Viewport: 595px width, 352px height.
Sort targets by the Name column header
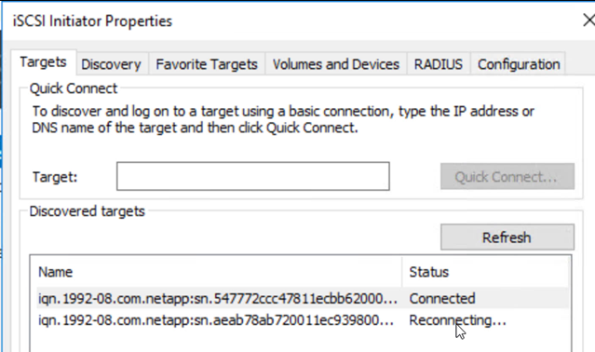(216, 272)
